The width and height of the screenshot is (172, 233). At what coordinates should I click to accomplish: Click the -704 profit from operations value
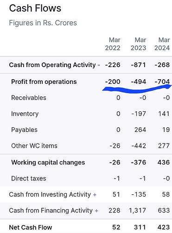pos(162,82)
